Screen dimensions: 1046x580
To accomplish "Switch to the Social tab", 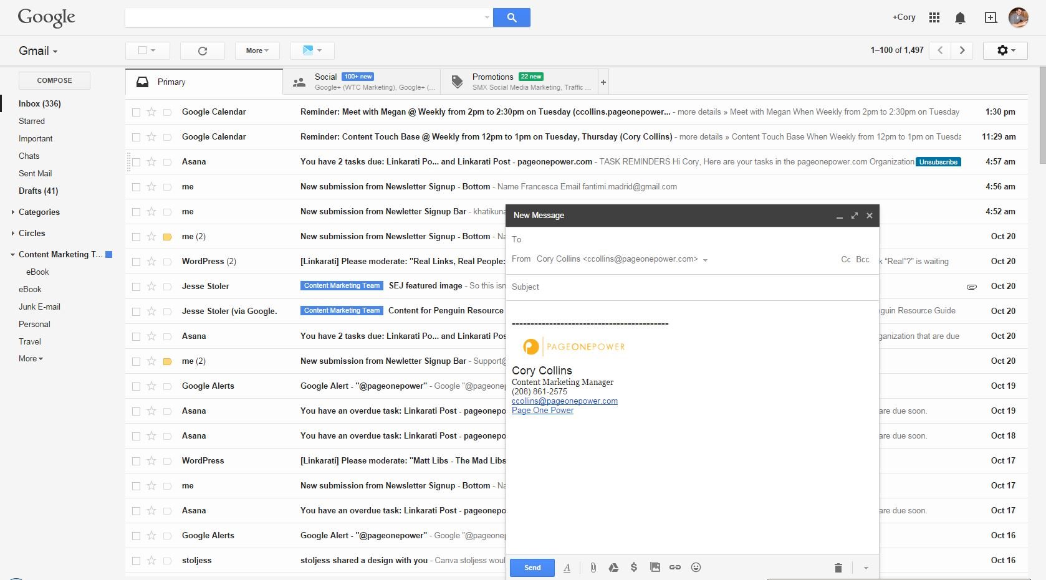I will coord(360,82).
